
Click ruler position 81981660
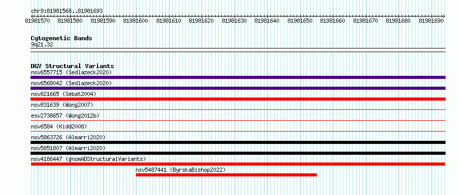coord(333,21)
